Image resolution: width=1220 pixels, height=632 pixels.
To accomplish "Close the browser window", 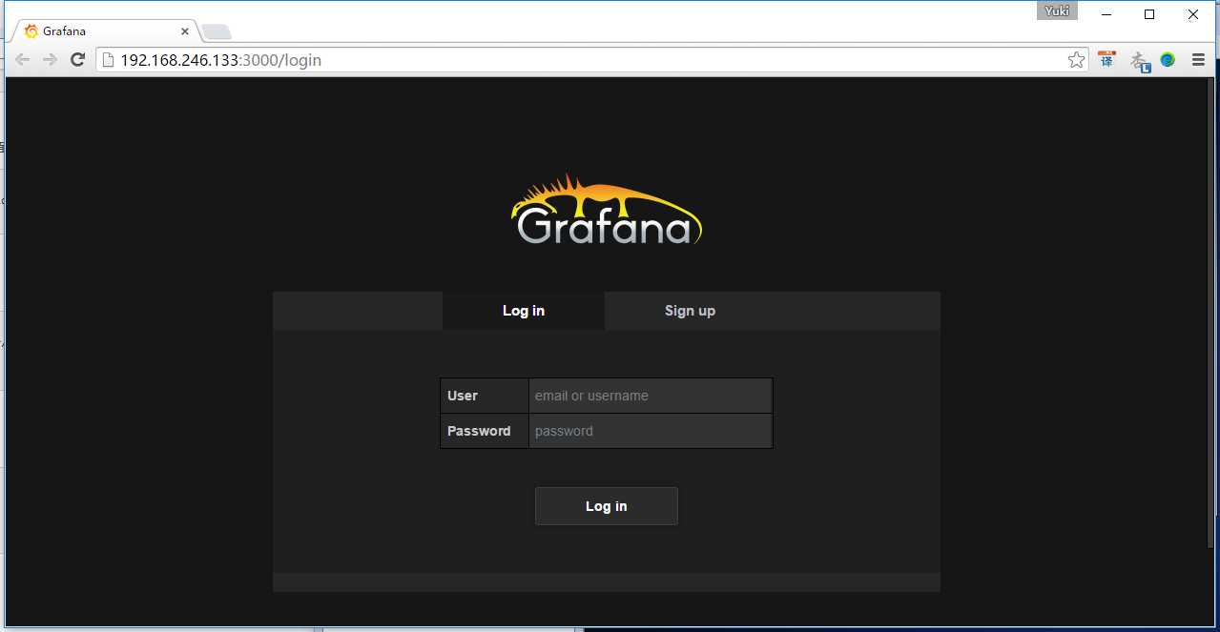I will pyautogui.click(x=1193, y=13).
